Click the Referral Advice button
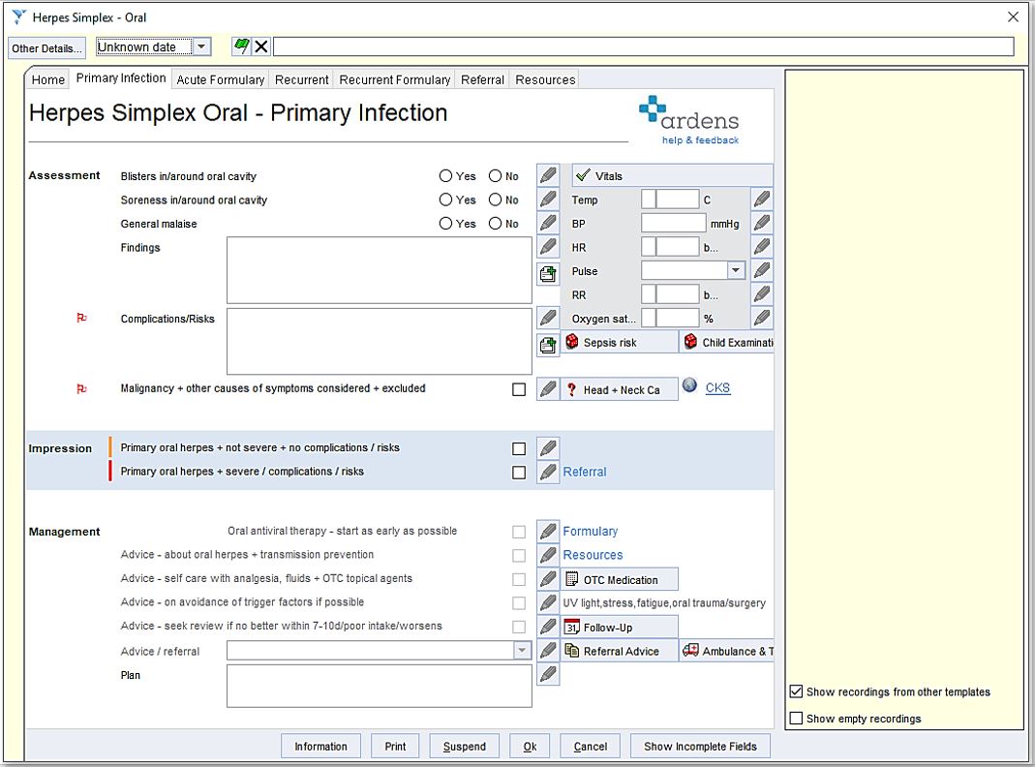The image size is (1035, 767). [619, 652]
